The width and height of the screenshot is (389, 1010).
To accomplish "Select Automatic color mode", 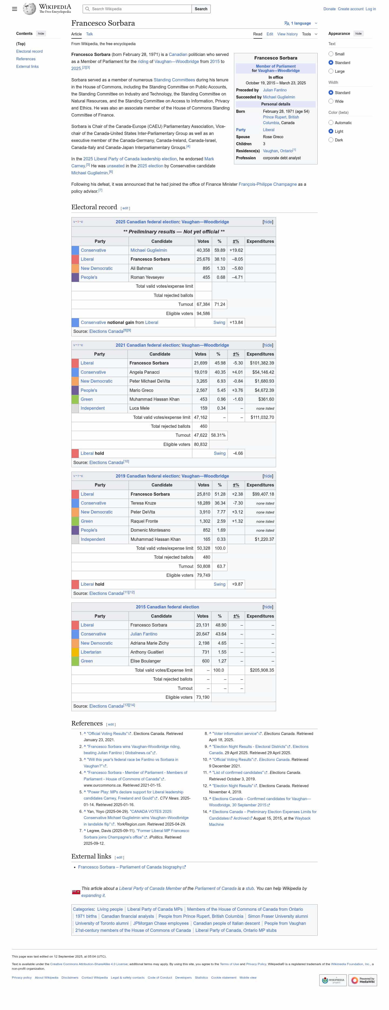I will 331,123.
